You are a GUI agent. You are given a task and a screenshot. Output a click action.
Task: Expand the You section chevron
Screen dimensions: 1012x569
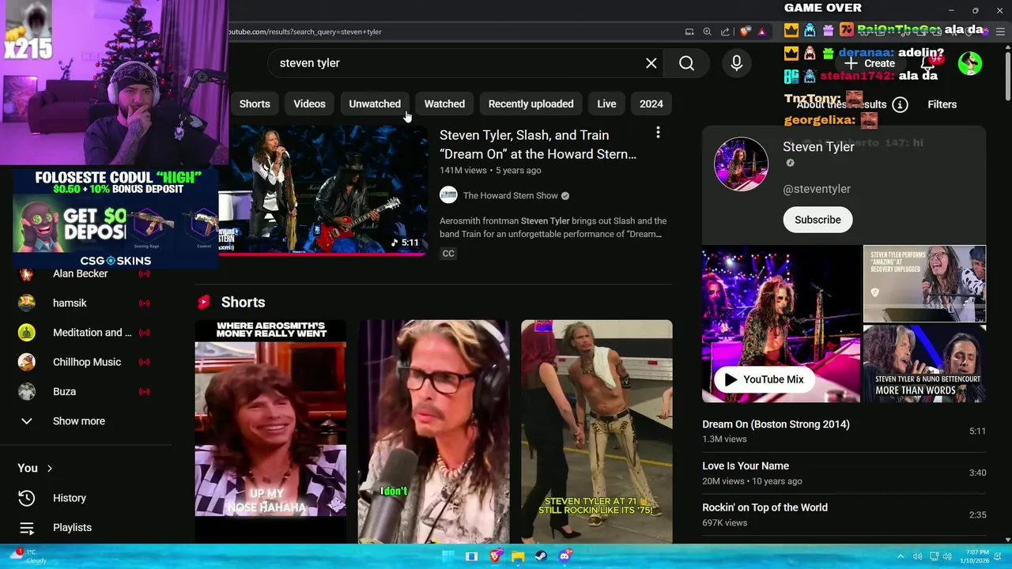coord(49,469)
